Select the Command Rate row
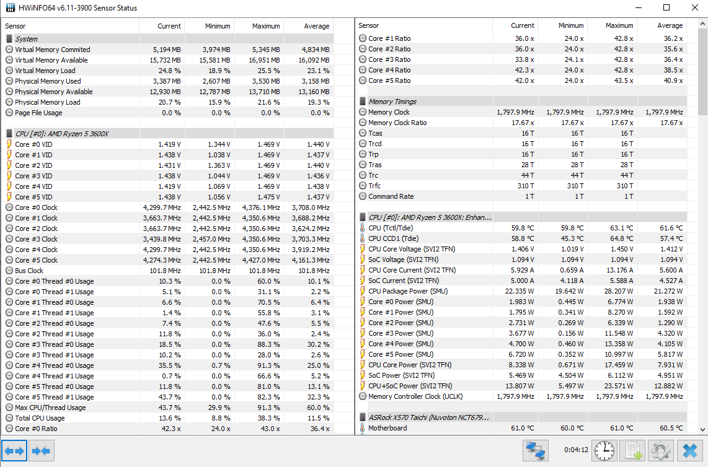This screenshot has width=708, height=467. pos(521,196)
